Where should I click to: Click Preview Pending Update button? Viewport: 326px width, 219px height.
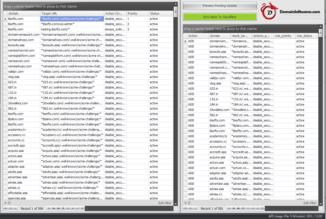(220, 6)
